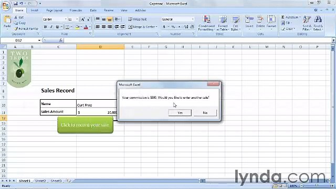Click the Percent Style icon
This screenshot has height=189, width=336.
tap(173, 27)
